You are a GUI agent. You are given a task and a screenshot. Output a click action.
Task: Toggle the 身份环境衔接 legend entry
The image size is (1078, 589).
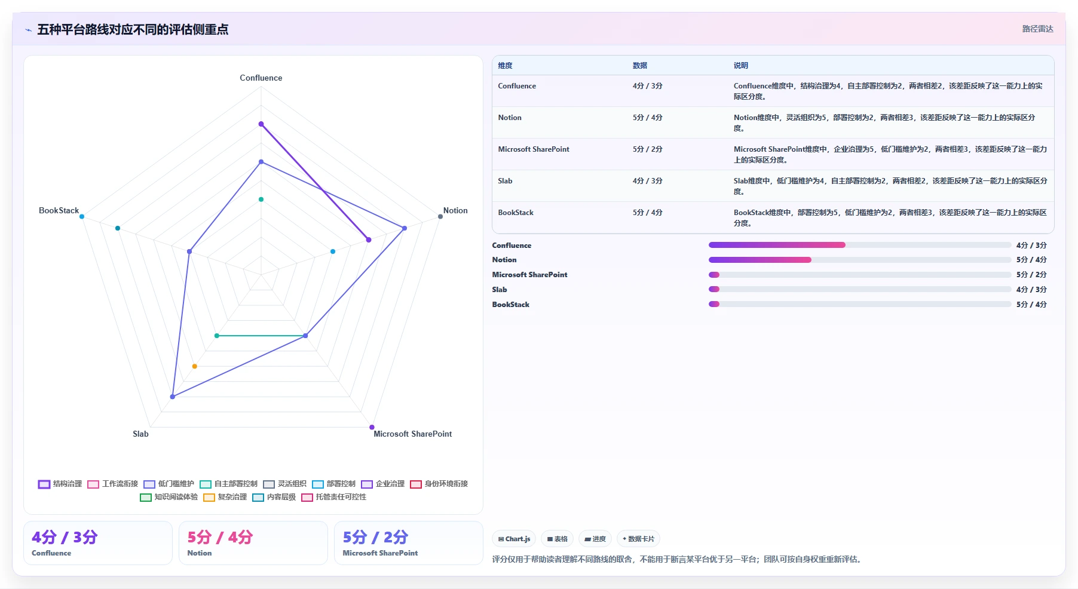439,484
